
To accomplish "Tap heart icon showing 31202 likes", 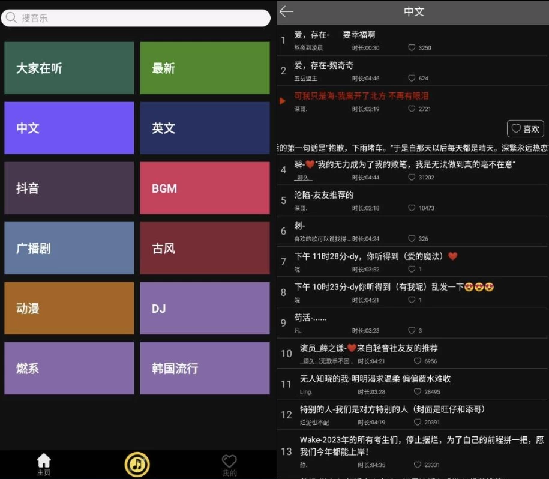I will 412,178.
